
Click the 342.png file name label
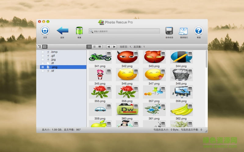click(x=127, y=66)
